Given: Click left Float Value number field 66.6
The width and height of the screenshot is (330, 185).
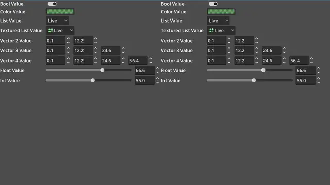Looking at the screenshot, I should (144, 70).
